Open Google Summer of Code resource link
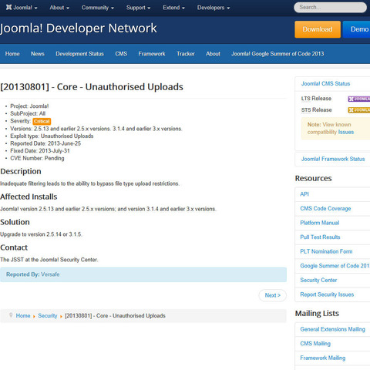Image resolution: width=370 pixels, height=370 pixels. coord(335,266)
